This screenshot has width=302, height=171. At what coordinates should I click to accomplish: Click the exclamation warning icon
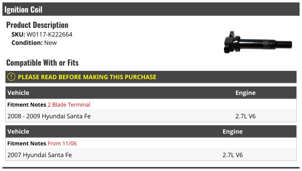pos(11,77)
